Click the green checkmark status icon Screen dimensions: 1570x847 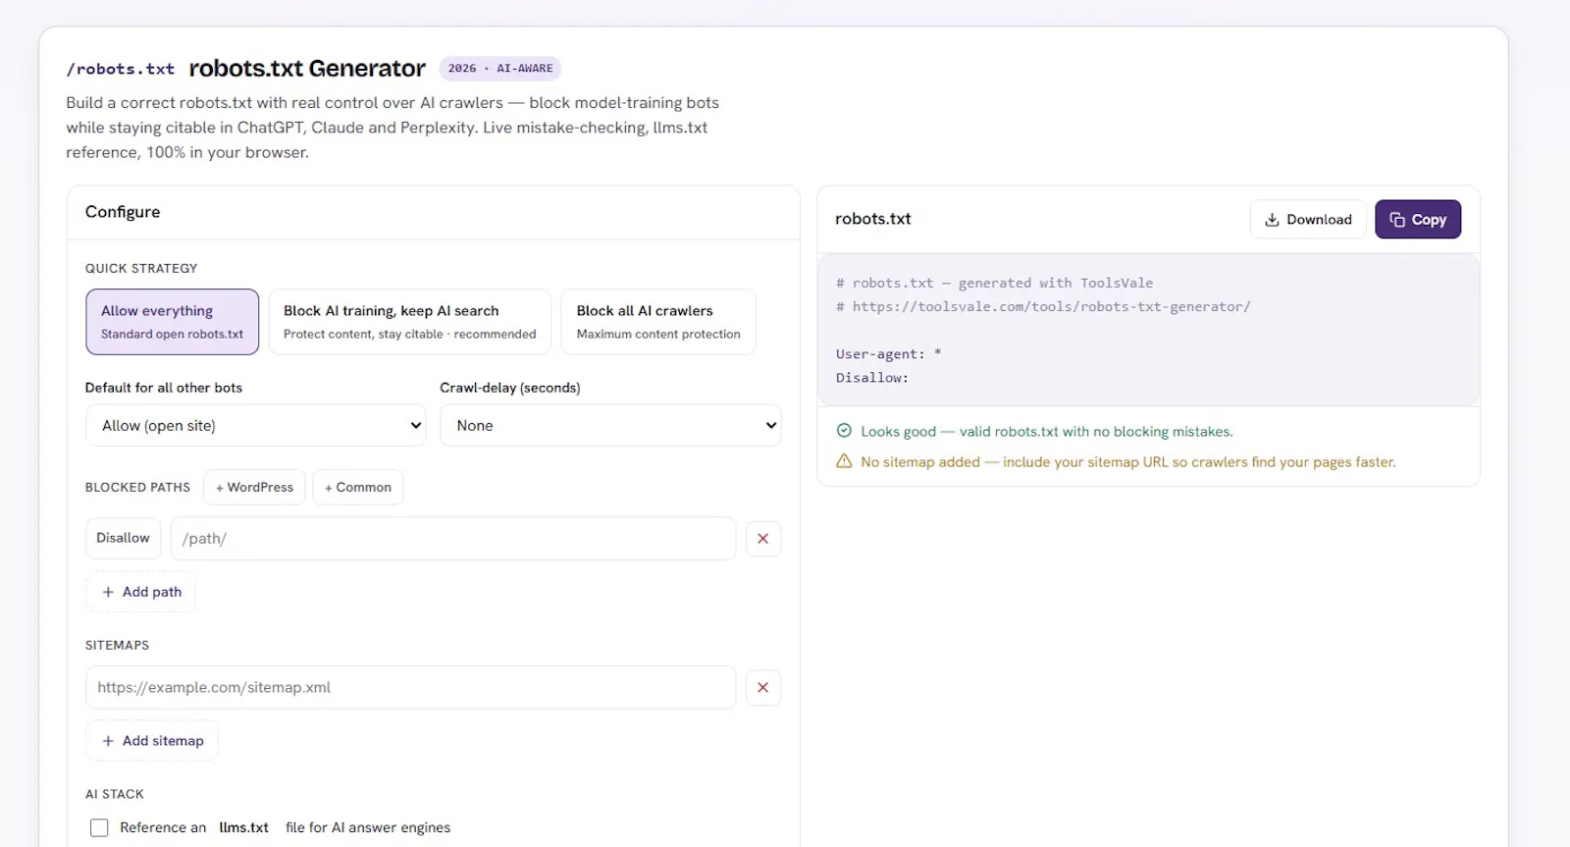tap(844, 431)
